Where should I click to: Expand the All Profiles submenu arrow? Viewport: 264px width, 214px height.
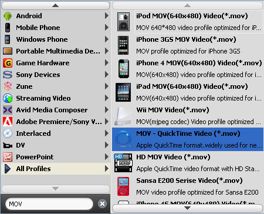(107, 169)
